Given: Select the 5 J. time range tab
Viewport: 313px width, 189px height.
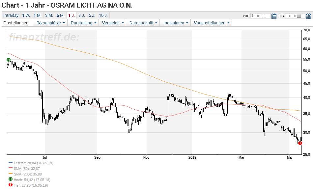Looking at the screenshot, I should point(92,15).
